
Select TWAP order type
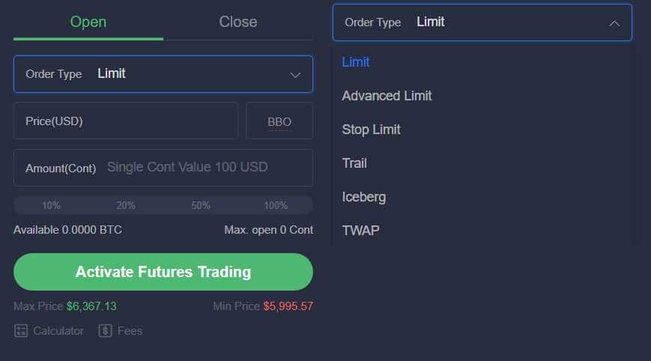click(x=360, y=230)
